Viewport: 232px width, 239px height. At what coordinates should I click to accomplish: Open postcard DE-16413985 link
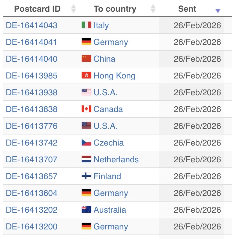pyautogui.click(x=32, y=75)
